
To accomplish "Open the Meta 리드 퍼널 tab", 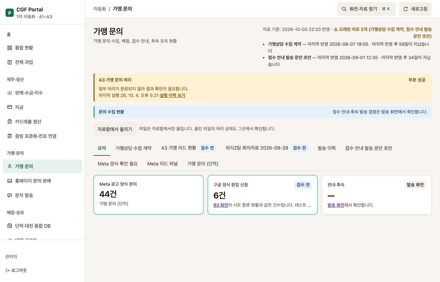I will (x=163, y=164).
